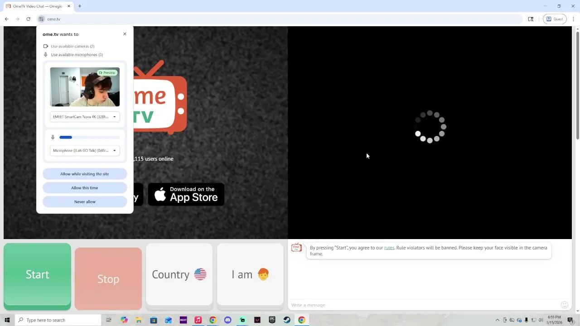Click the active Chrome icon on taskbar
Screen dimensions: 580x326
pos(301,320)
